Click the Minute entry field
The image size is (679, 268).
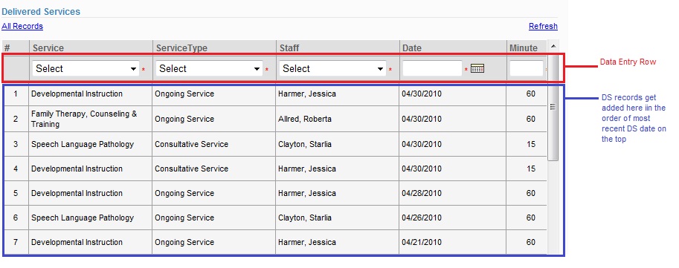526,68
